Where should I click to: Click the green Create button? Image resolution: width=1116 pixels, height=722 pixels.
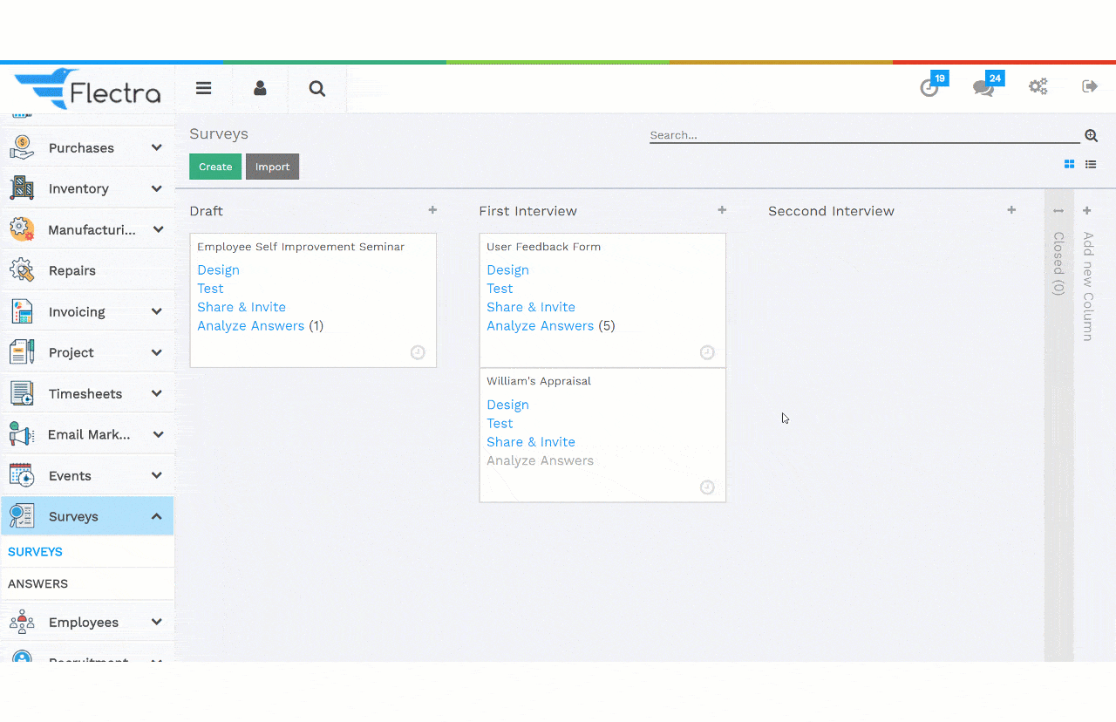[x=215, y=167]
